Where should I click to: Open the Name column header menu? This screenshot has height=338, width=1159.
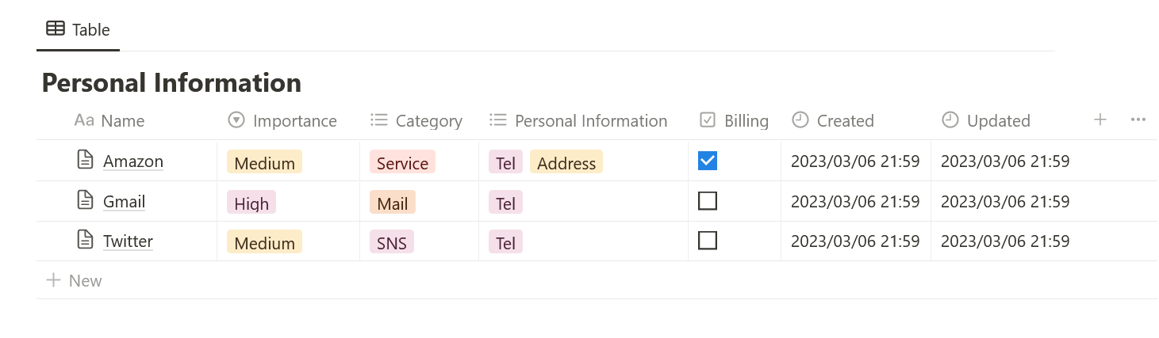(x=109, y=120)
